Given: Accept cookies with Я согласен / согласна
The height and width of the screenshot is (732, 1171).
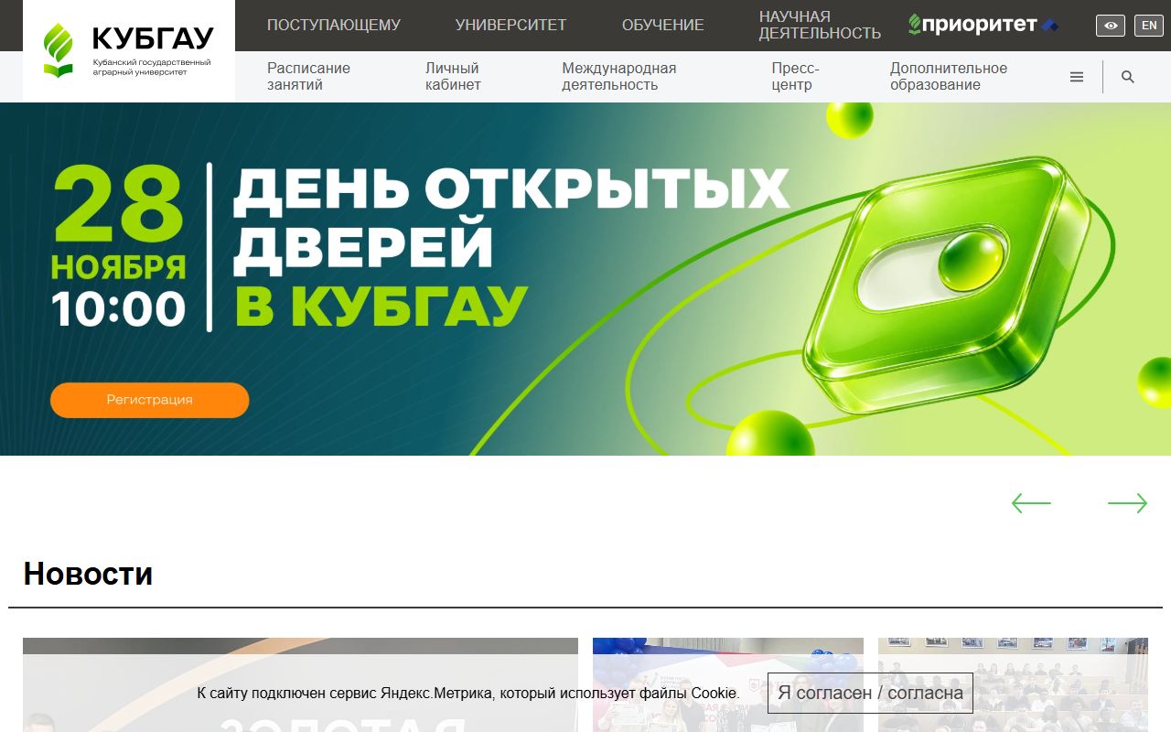Looking at the screenshot, I should pyautogui.click(x=870, y=693).
